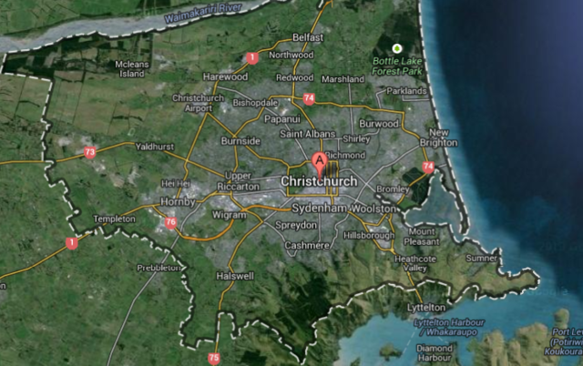Select the Prebbleton label

point(159,268)
